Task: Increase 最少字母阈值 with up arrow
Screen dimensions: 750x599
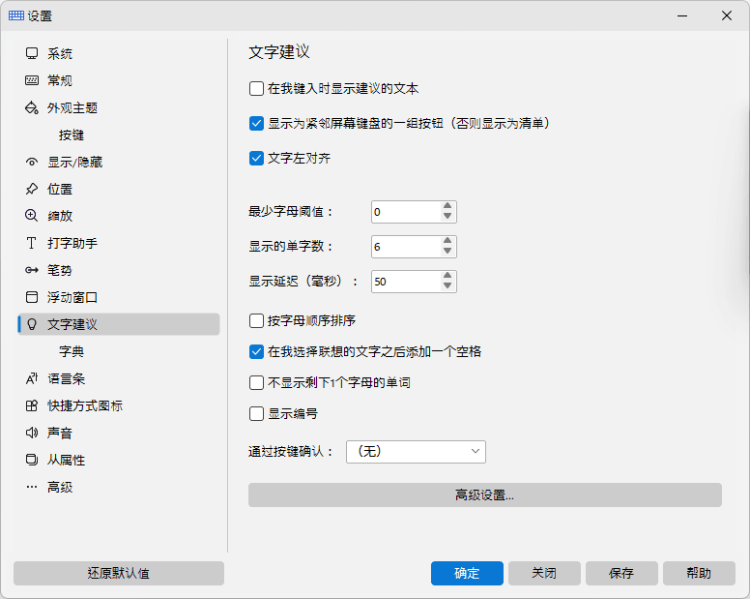Action: (447, 206)
